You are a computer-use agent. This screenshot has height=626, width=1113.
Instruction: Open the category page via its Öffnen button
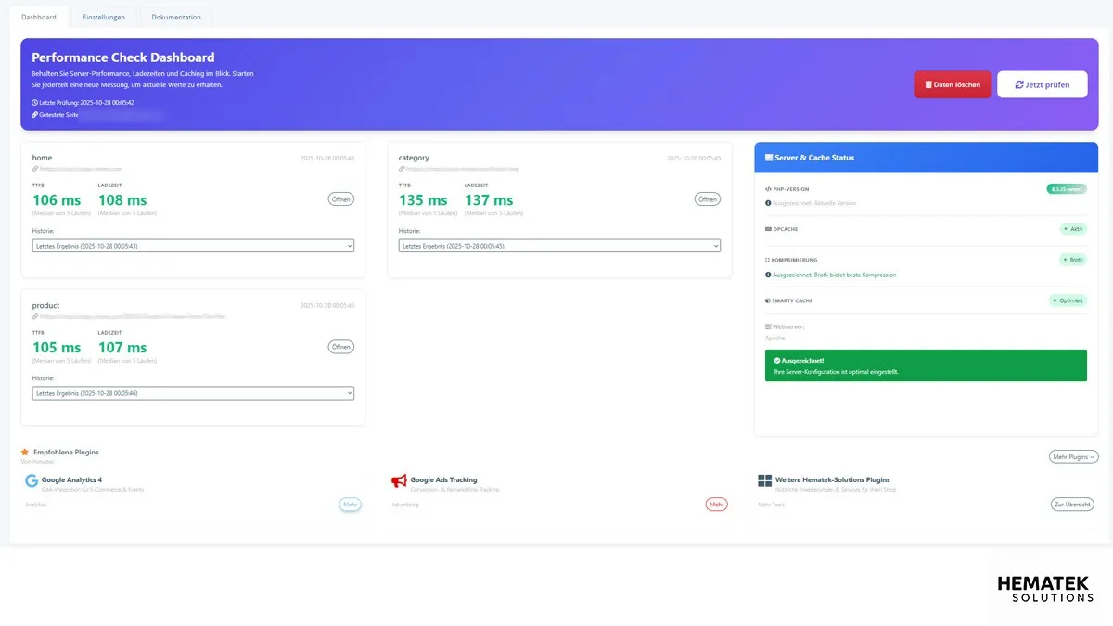[x=708, y=199]
